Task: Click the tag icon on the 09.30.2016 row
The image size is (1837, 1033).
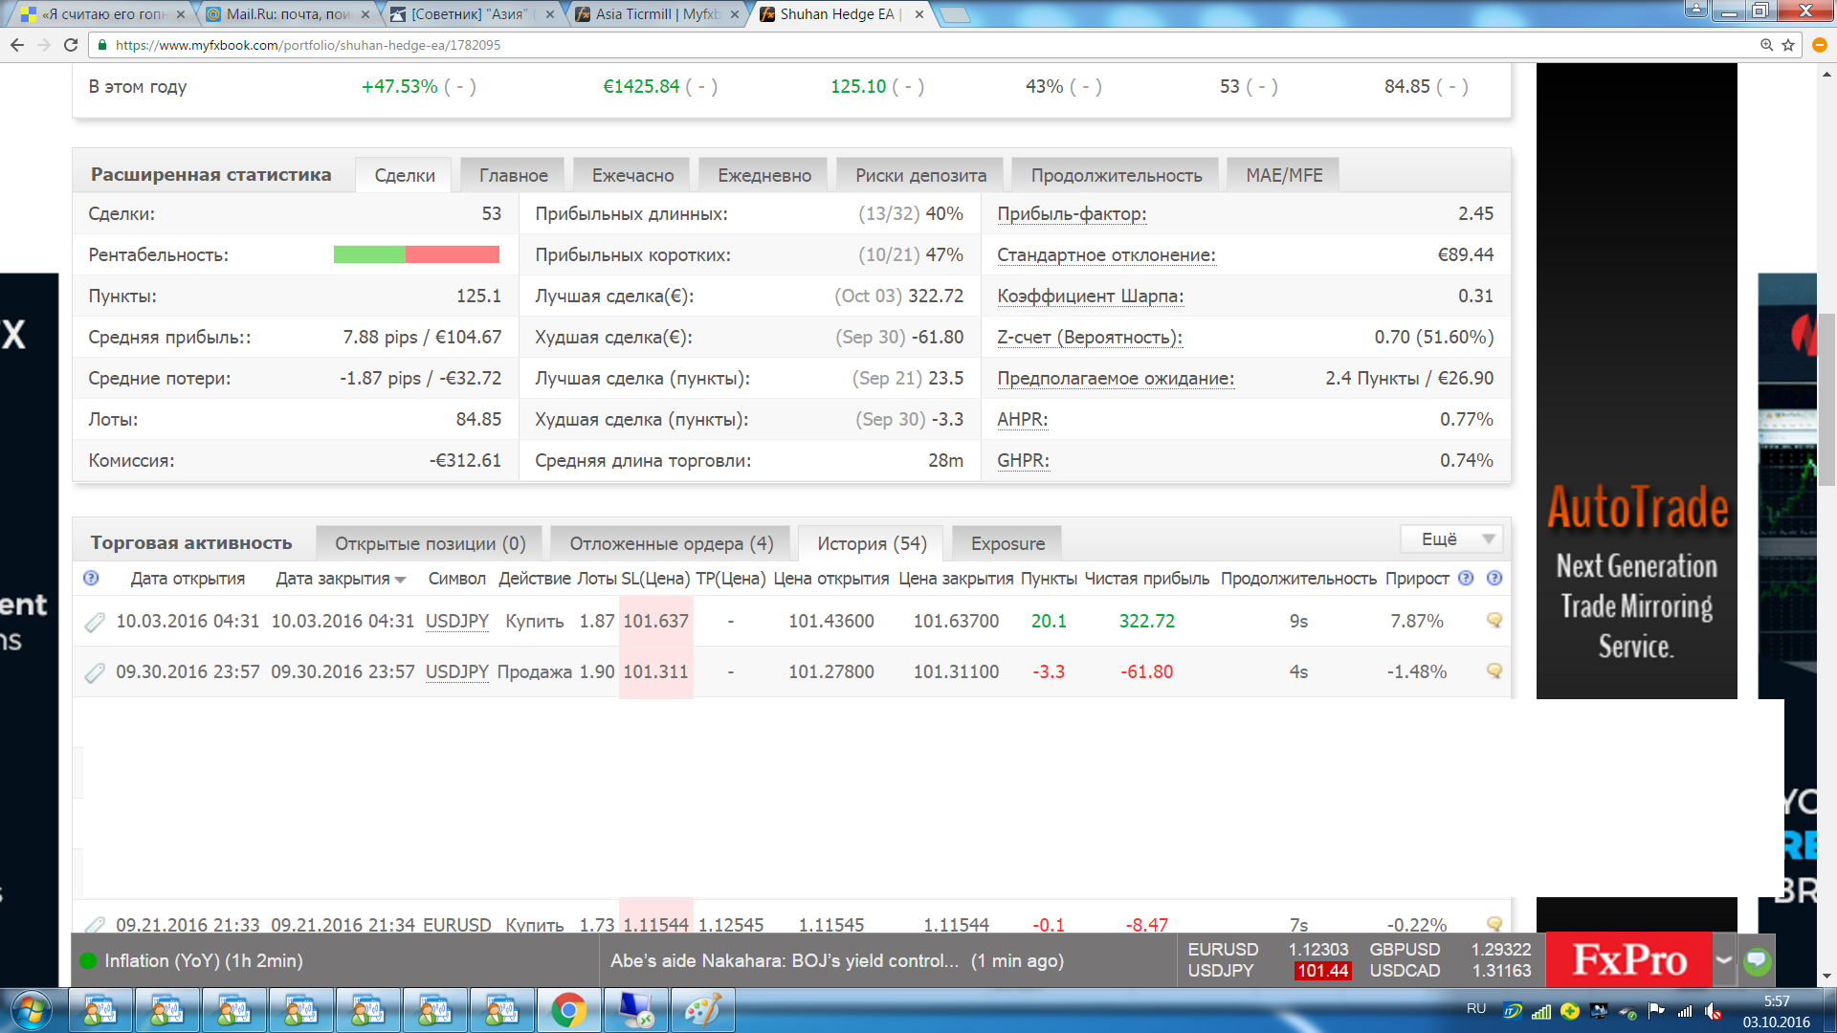Action: pos(95,672)
